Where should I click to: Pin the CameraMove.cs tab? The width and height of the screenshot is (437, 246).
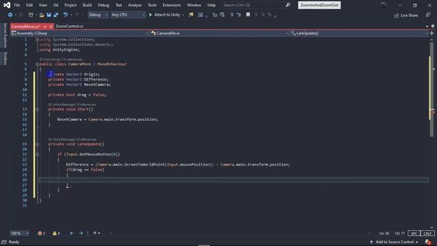45,27
